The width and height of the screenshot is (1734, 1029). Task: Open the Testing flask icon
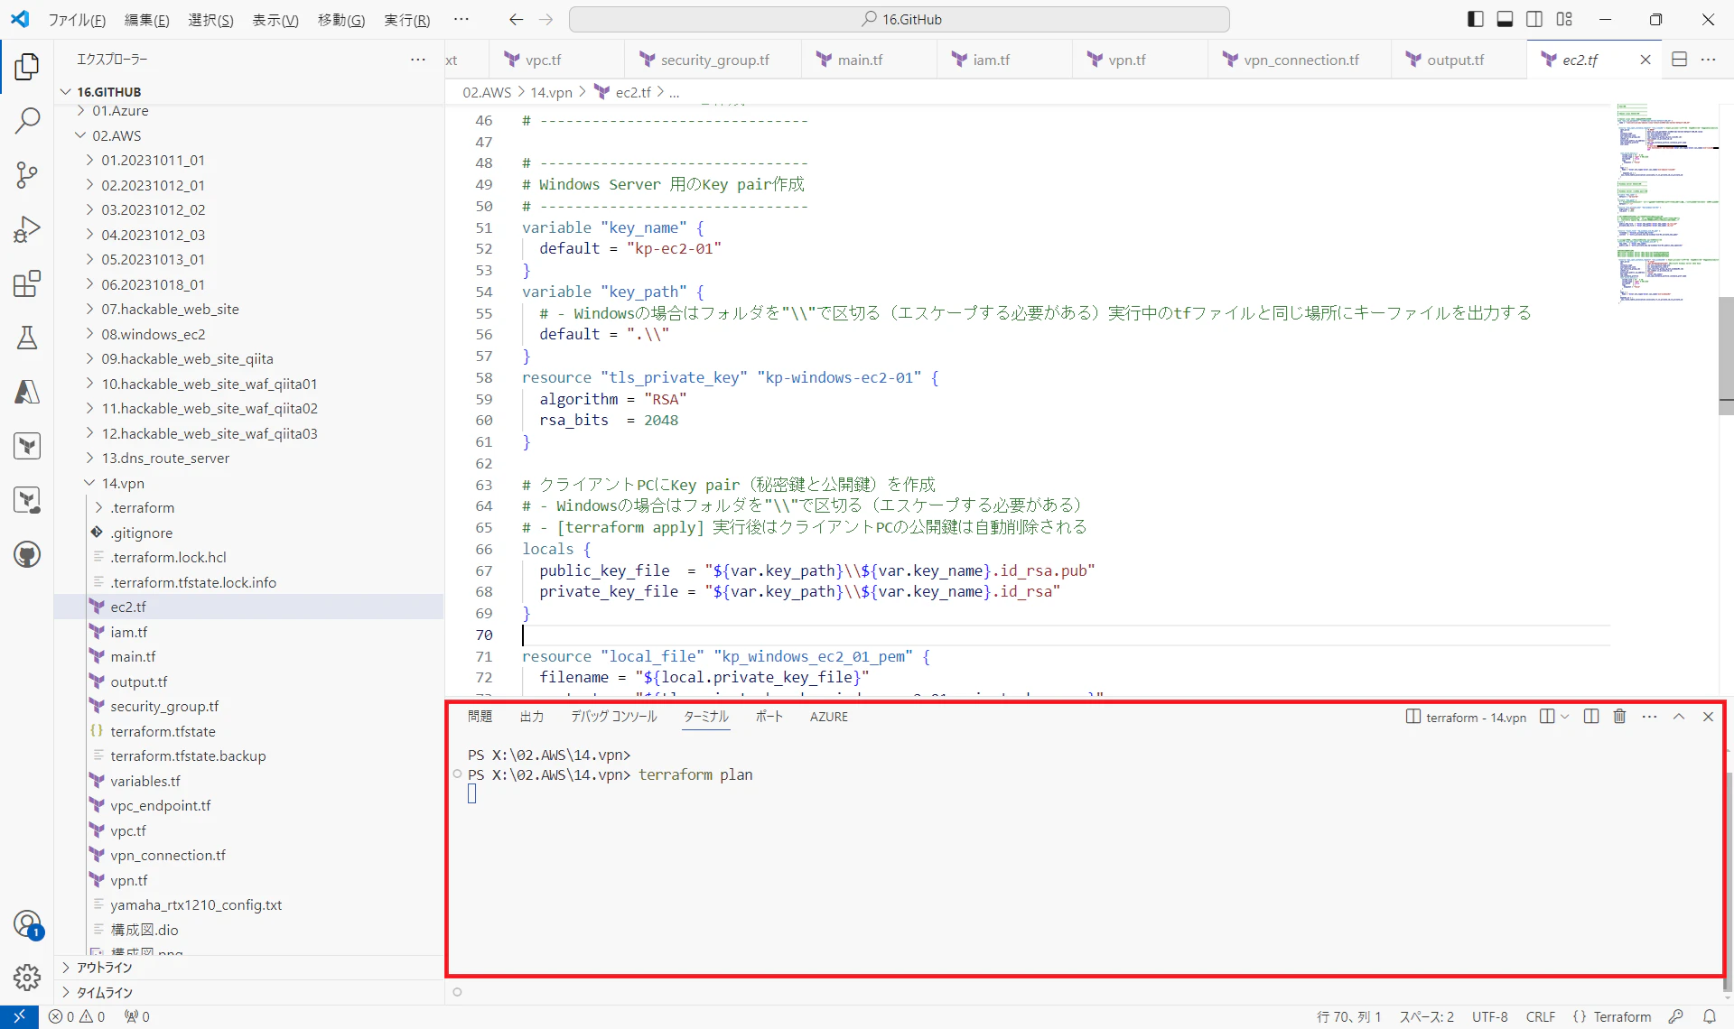point(27,337)
